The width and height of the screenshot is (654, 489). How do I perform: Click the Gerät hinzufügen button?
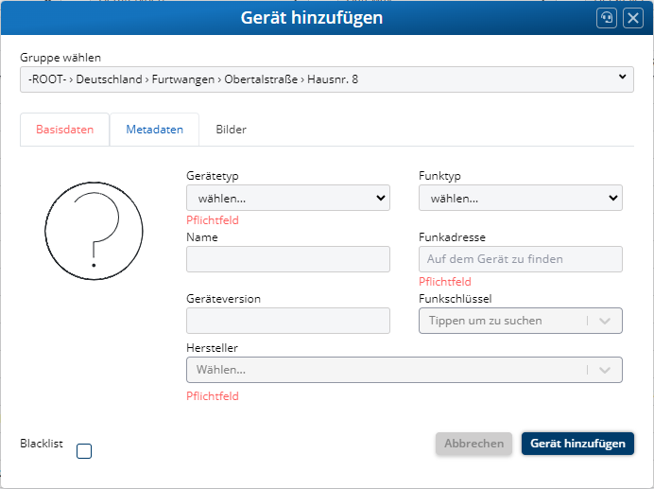[x=577, y=444]
